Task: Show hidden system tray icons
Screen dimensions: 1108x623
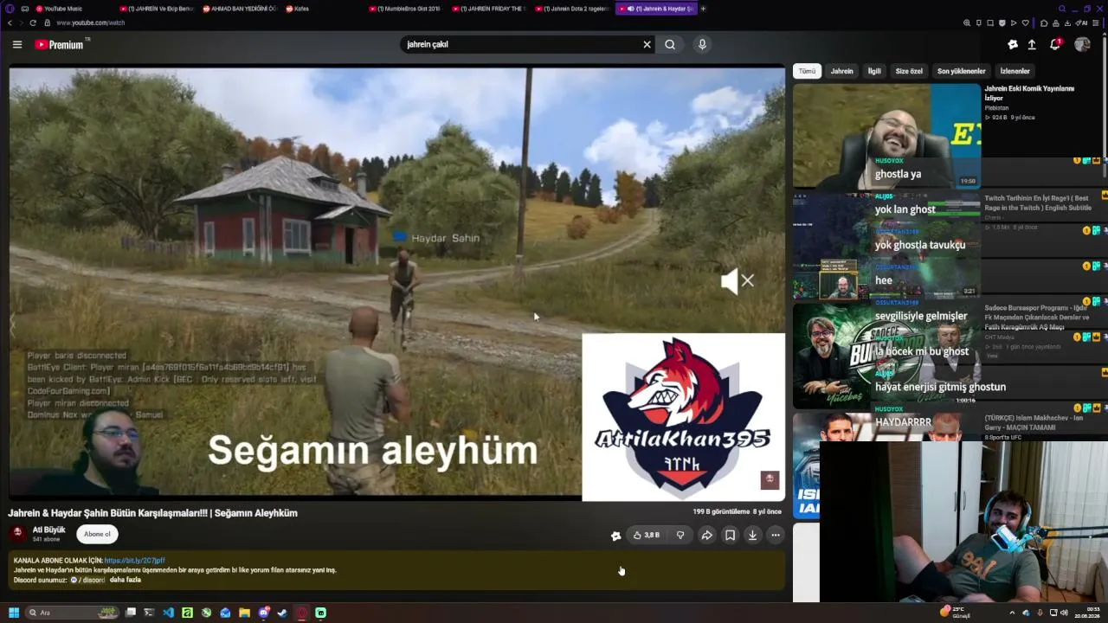Action: (1012, 613)
